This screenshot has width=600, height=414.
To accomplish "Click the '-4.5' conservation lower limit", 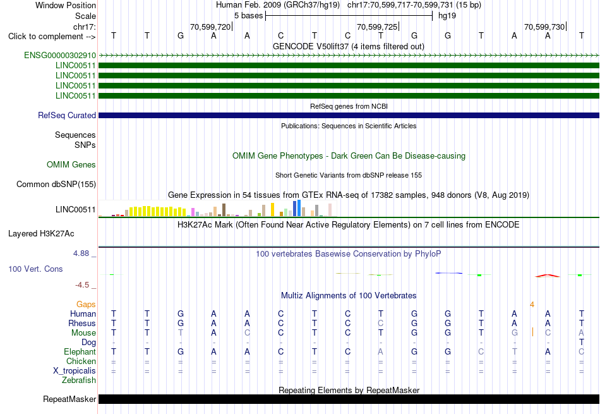I will pos(82,284).
